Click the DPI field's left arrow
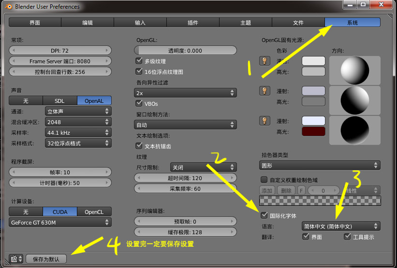This screenshot has height=268, width=397. point(14,50)
